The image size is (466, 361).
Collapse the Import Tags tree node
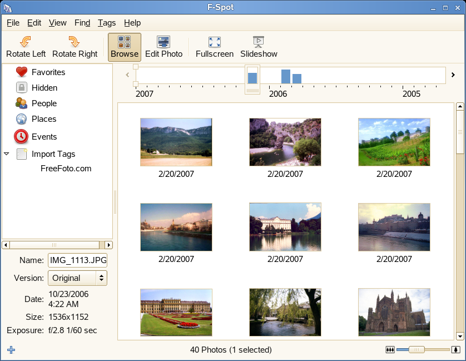click(7, 154)
